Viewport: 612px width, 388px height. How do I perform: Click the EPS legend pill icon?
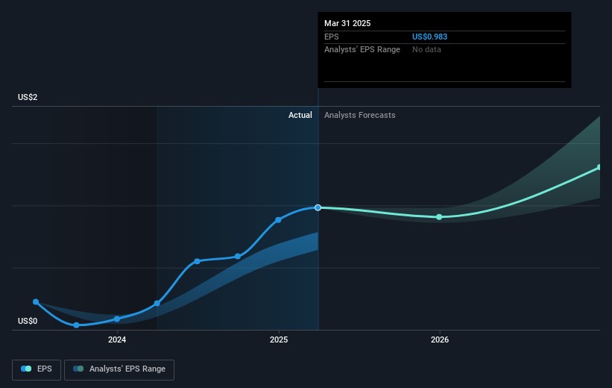(x=27, y=369)
